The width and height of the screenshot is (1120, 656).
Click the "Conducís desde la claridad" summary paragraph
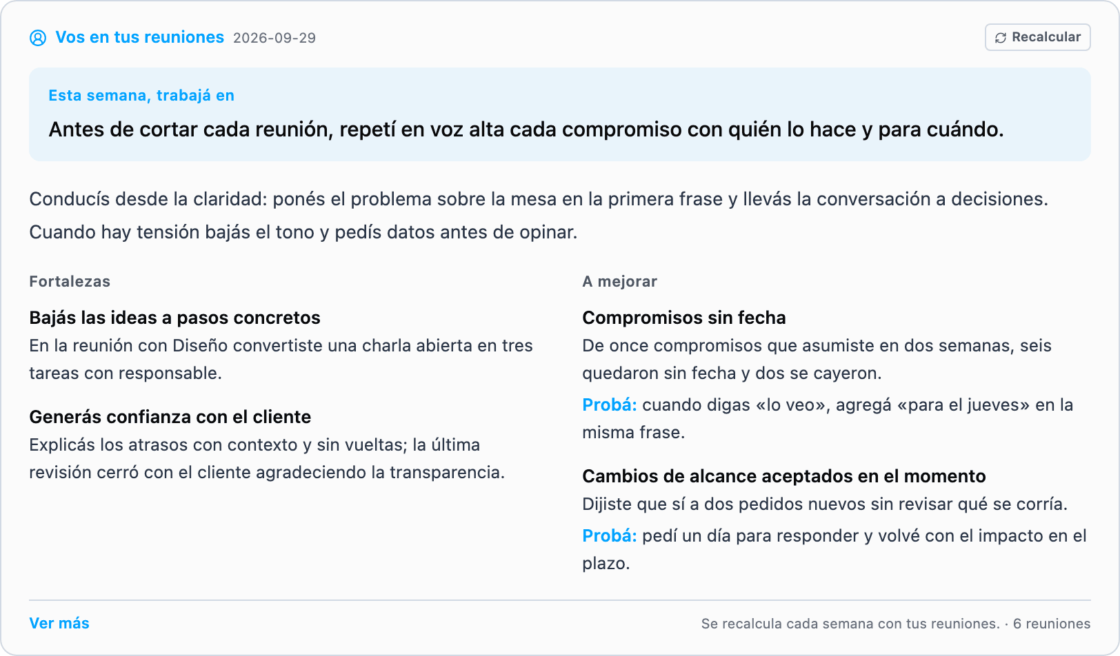click(x=539, y=216)
